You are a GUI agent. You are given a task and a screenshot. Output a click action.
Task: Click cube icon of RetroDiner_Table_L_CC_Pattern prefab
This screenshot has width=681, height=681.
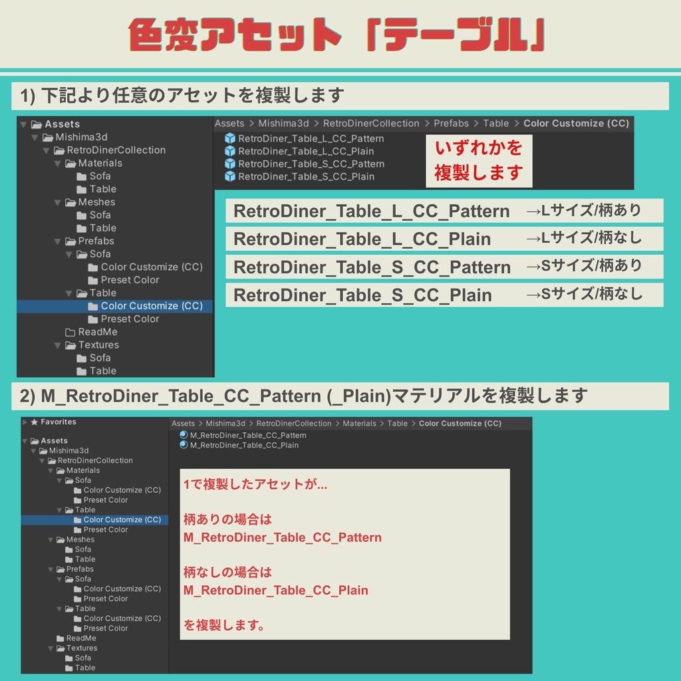pos(229,138)
